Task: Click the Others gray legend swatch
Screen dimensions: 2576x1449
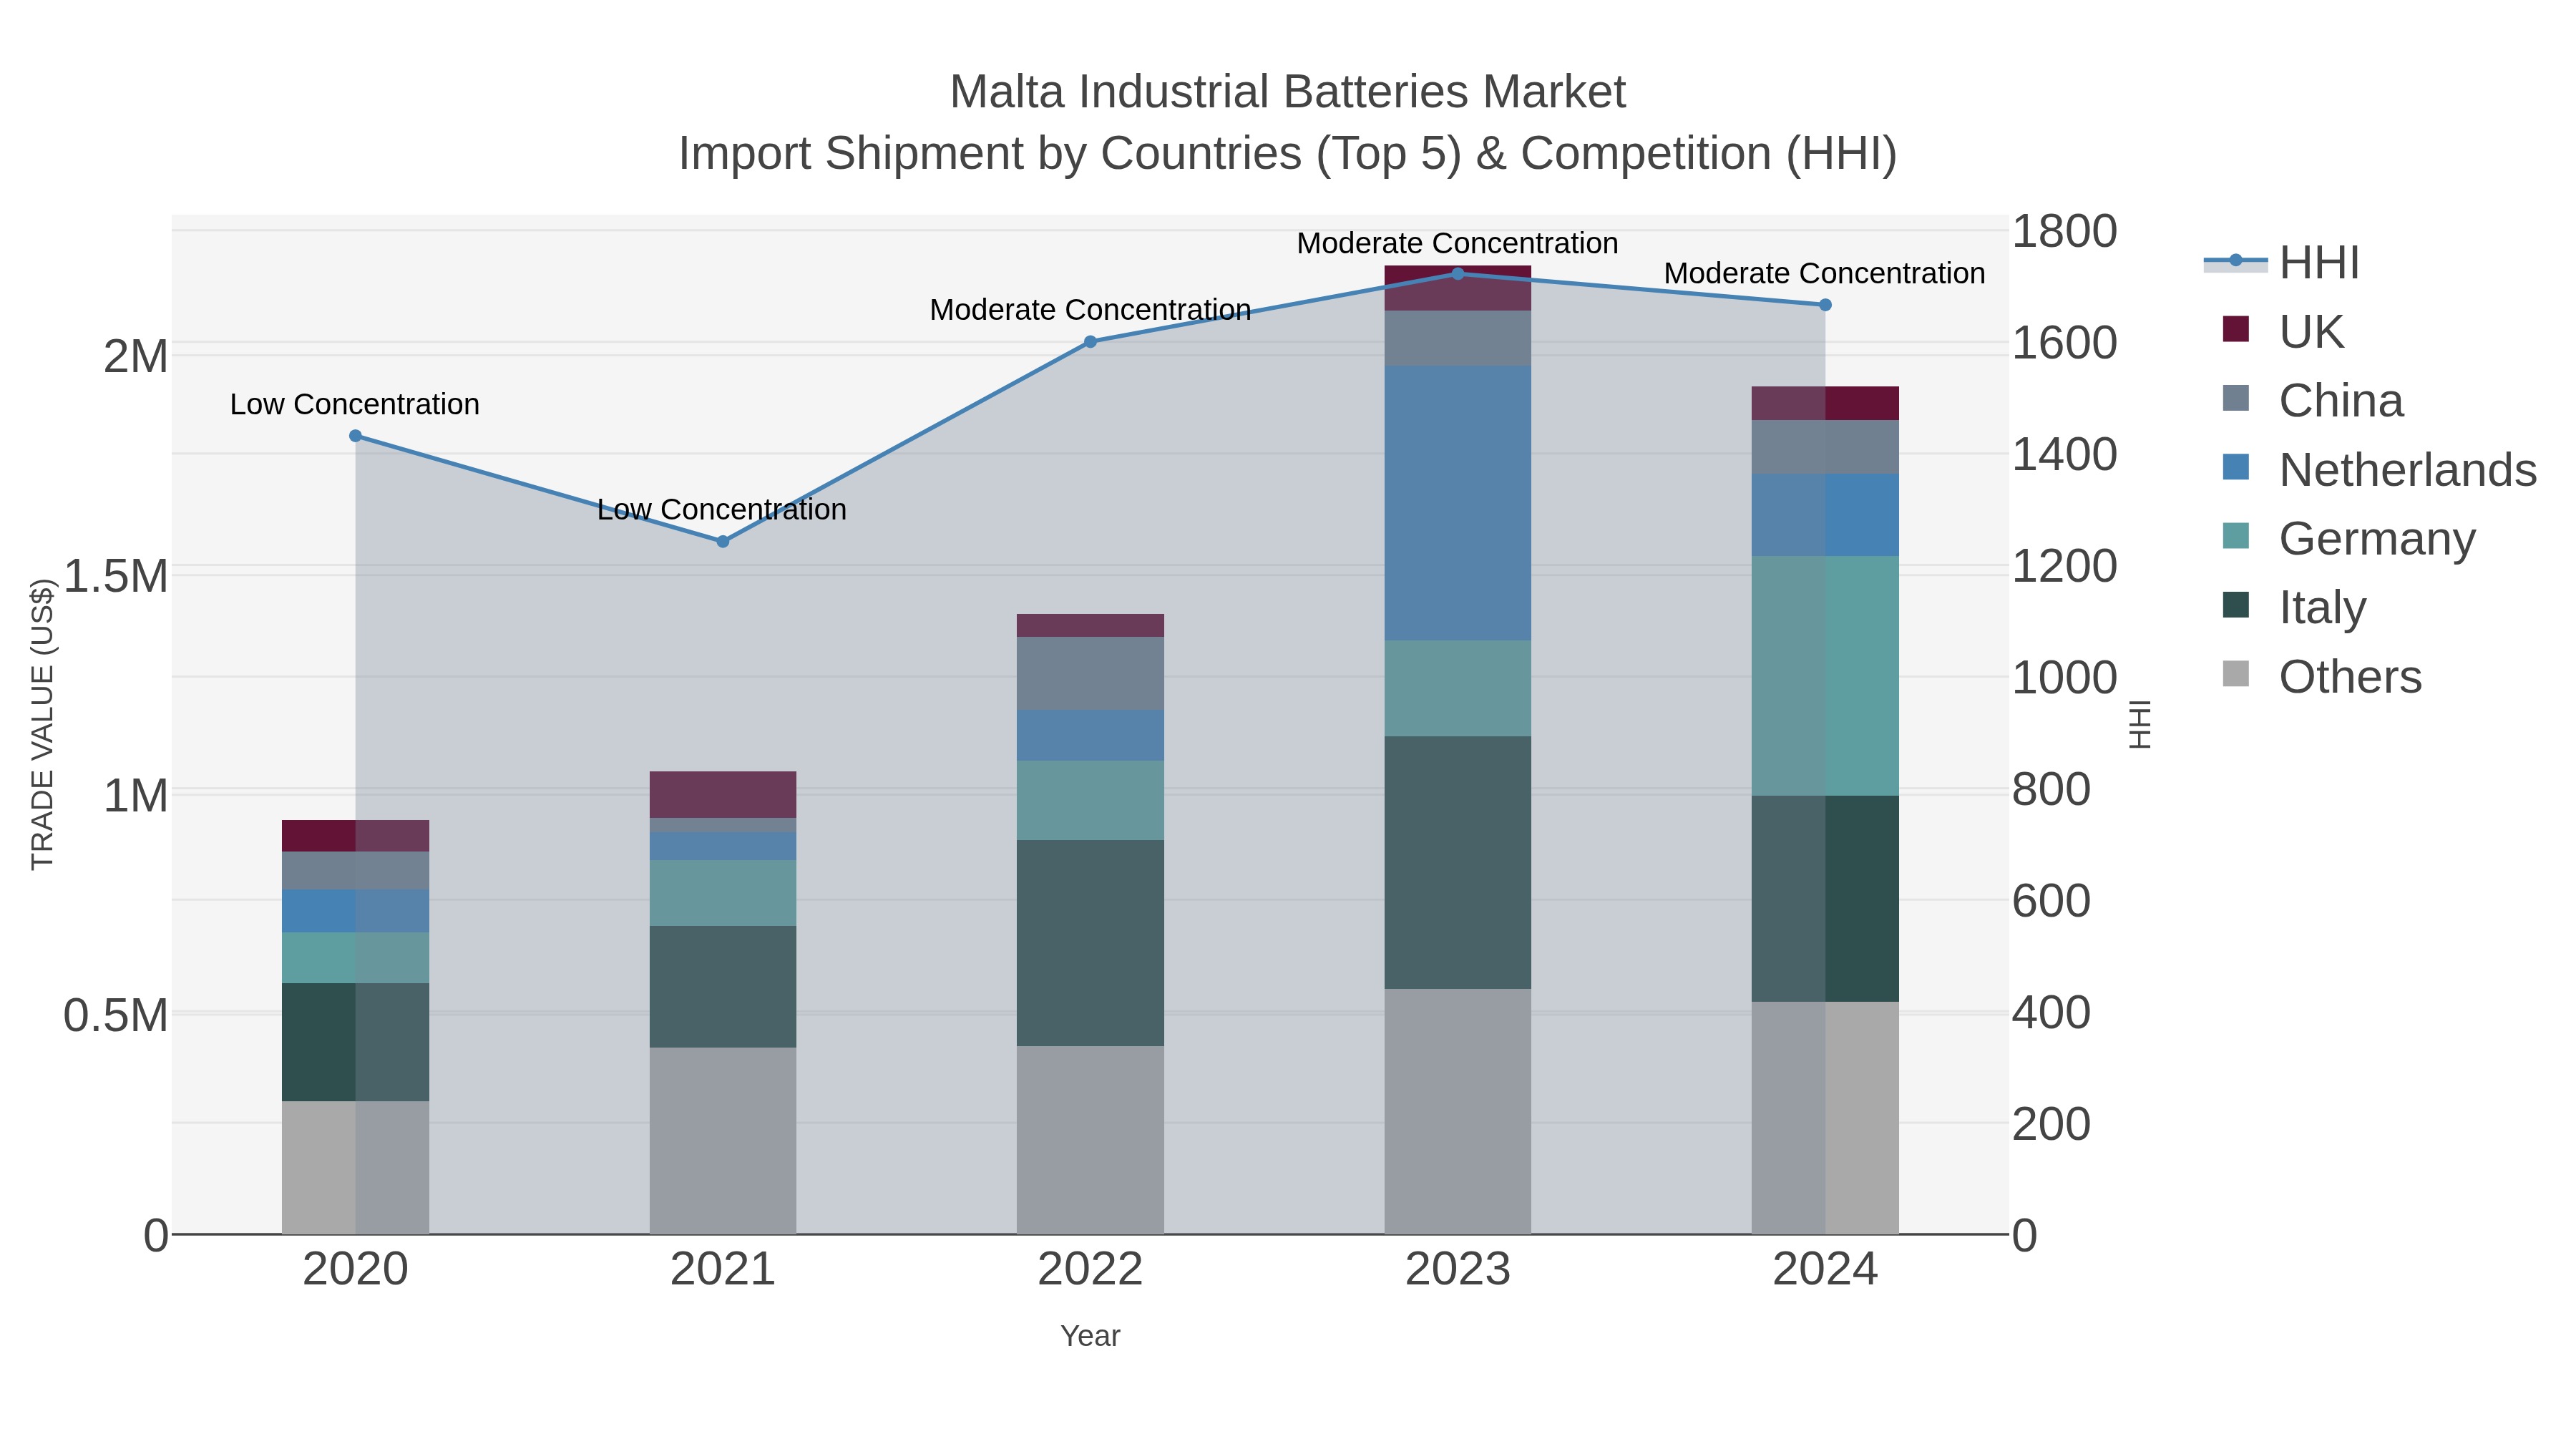Action: tap(2236, 674)
